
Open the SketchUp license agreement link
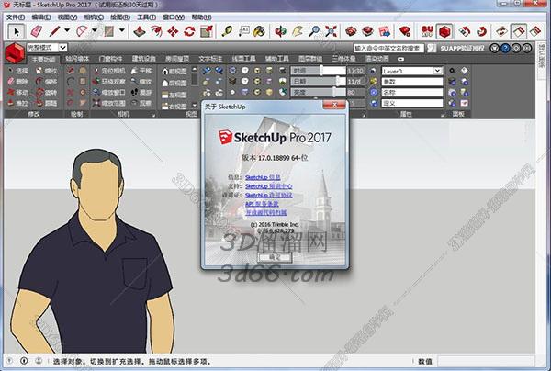(x=268, y=195)
